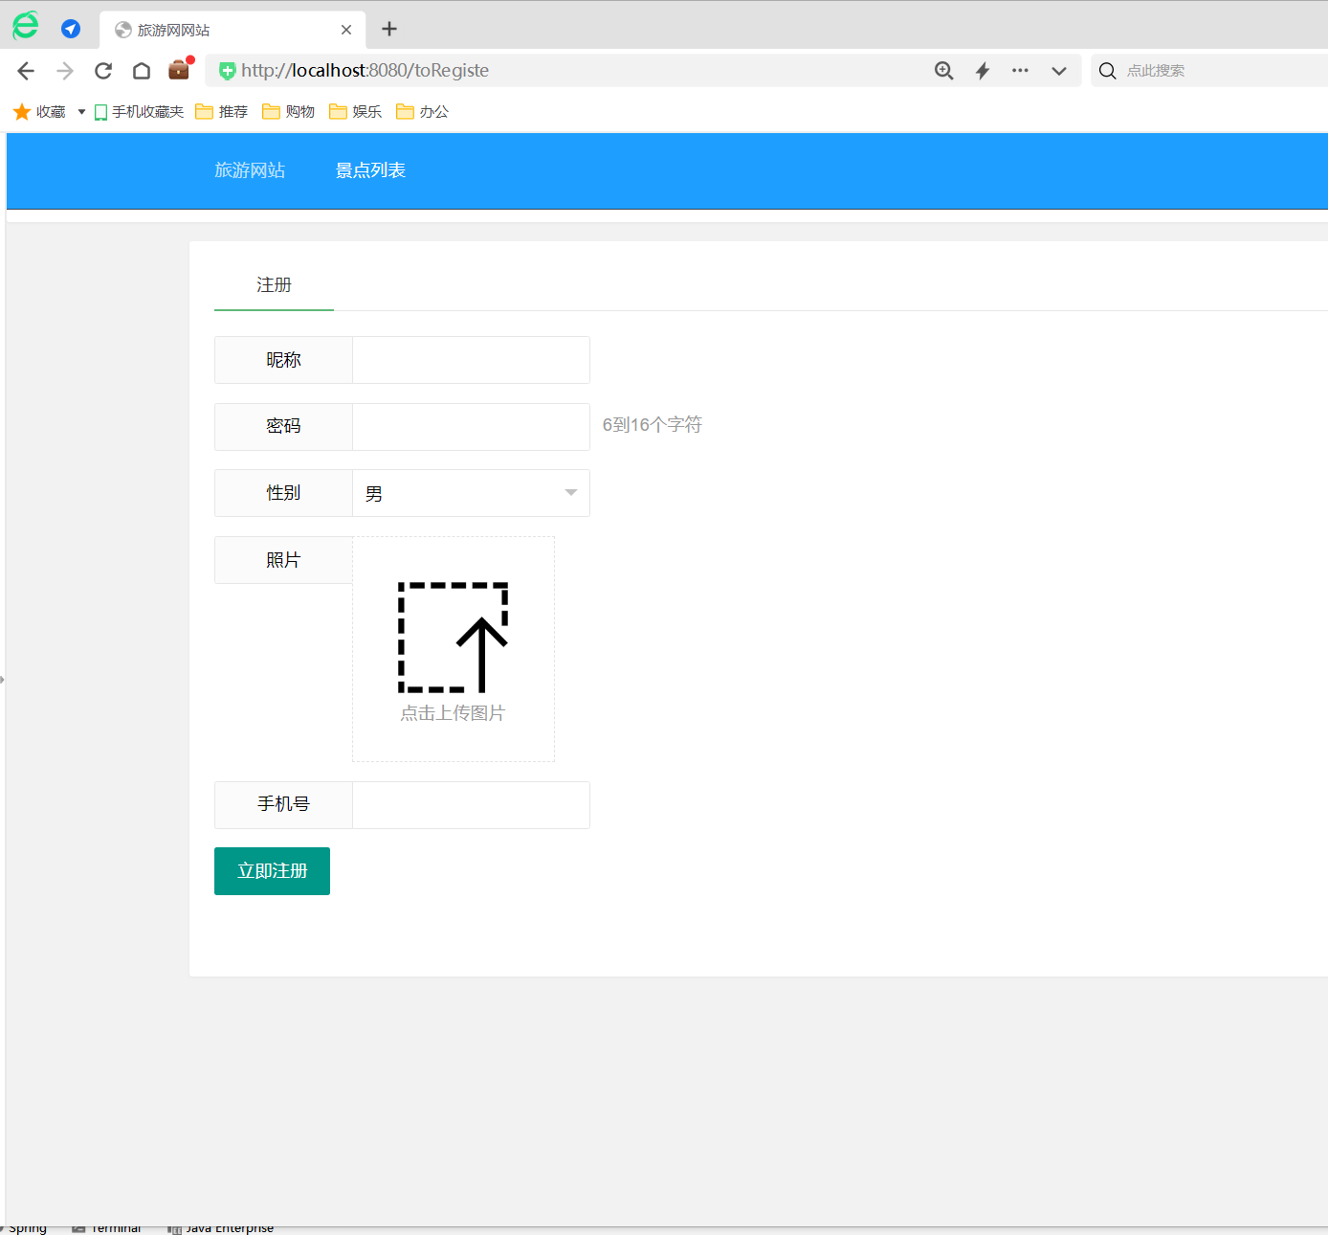
Task: Open the 旅游网站 home link
Action: pyautogui.click(x=251, y=170)
